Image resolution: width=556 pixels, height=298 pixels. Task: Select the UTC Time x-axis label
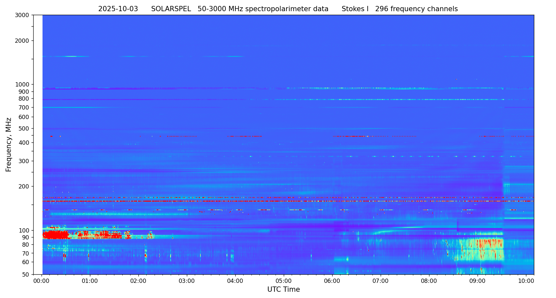pyautogui.click(x=283, y=290)
